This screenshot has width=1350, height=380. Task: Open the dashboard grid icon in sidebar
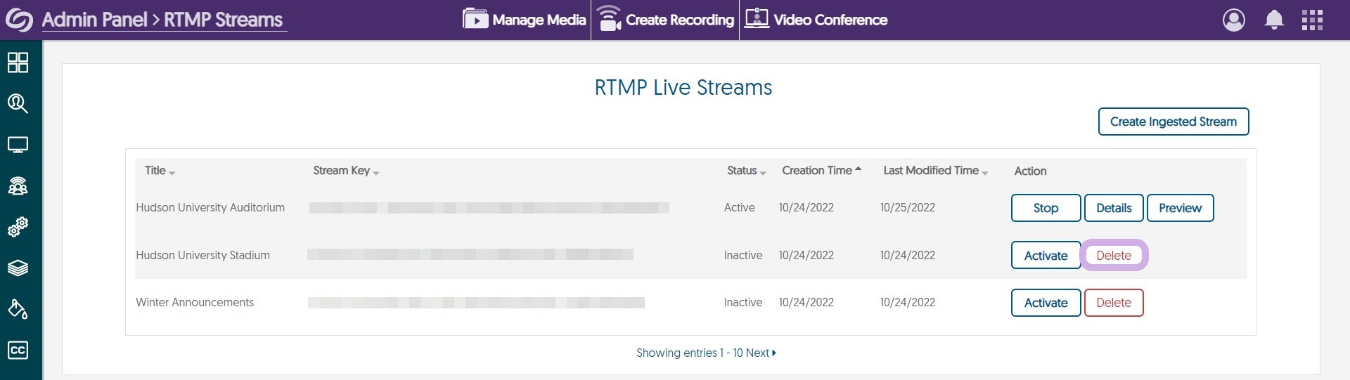coord(18,63)
